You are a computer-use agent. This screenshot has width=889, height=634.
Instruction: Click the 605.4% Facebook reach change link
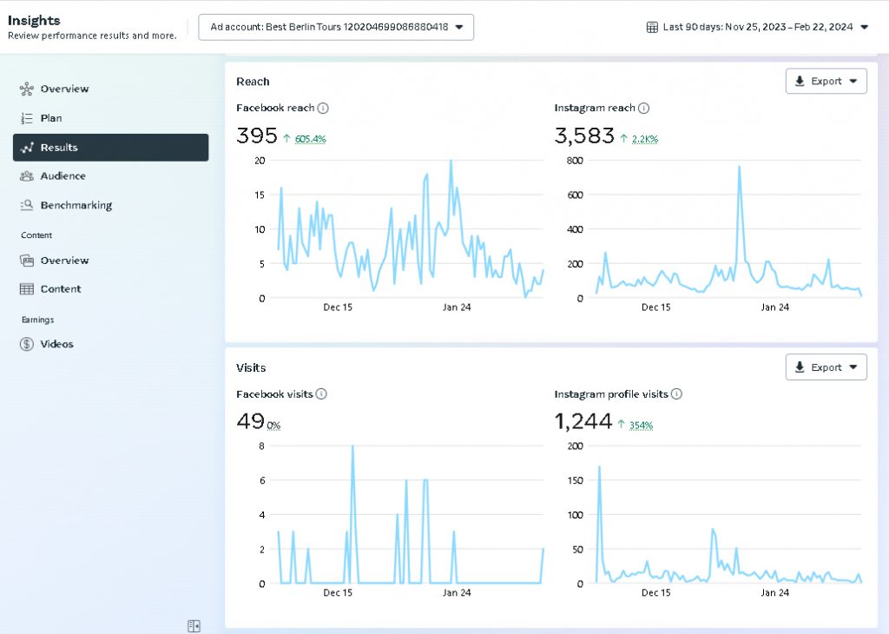310,139
